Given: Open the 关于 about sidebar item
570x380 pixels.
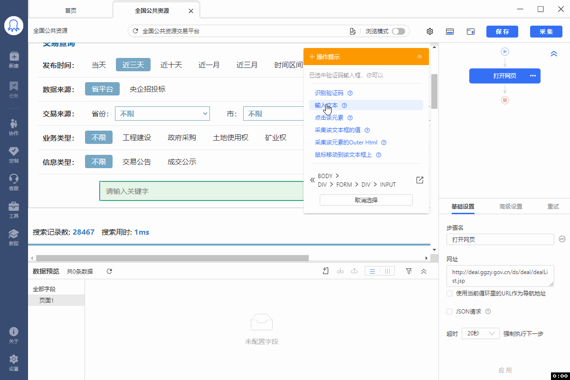Looking at the screenshot, I should (14, 335).
